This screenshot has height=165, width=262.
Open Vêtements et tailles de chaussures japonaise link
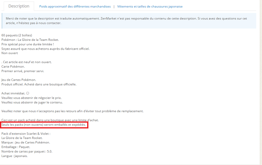(x=150, y=6)
